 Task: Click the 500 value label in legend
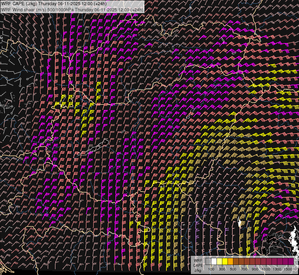point(233,269)
